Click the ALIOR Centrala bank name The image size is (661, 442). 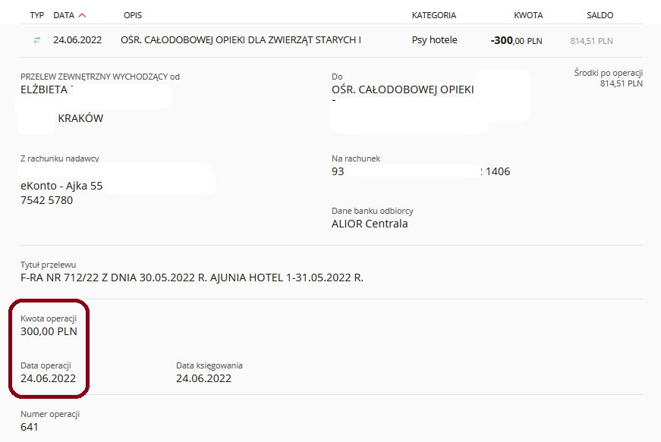pos(370,224)
